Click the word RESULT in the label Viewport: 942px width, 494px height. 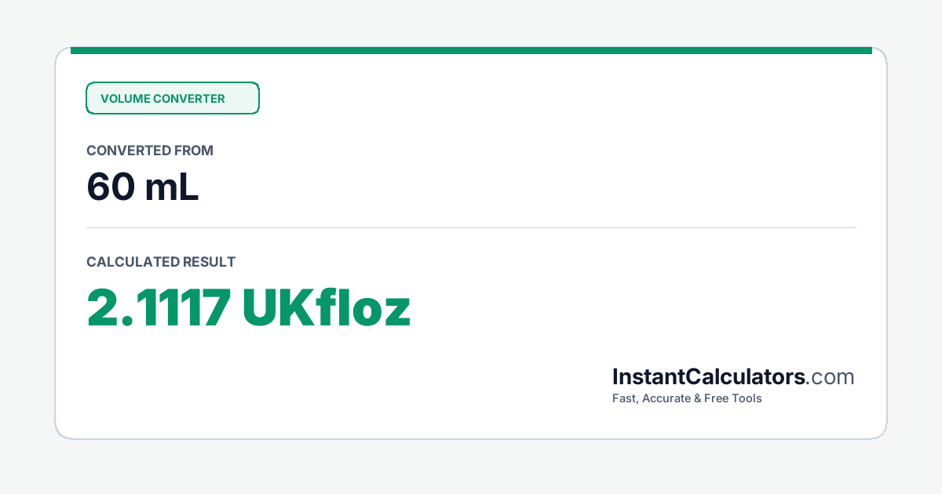pyautogui.click(x=209, y=262)
